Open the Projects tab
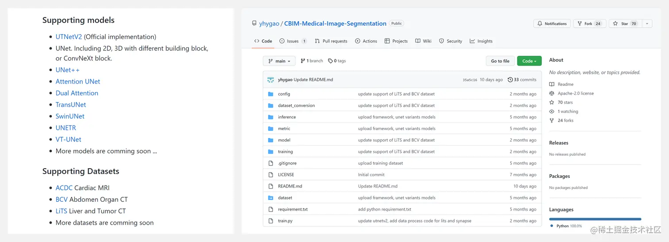 396,41
